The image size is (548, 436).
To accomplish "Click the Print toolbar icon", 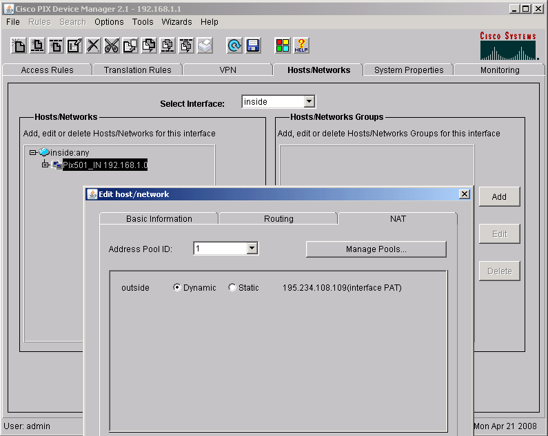I will pyautogui.click(x=205, y=45).
